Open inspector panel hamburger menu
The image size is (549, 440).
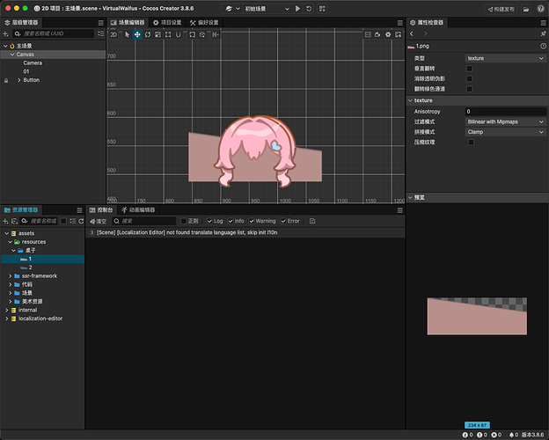click(544, 23)
